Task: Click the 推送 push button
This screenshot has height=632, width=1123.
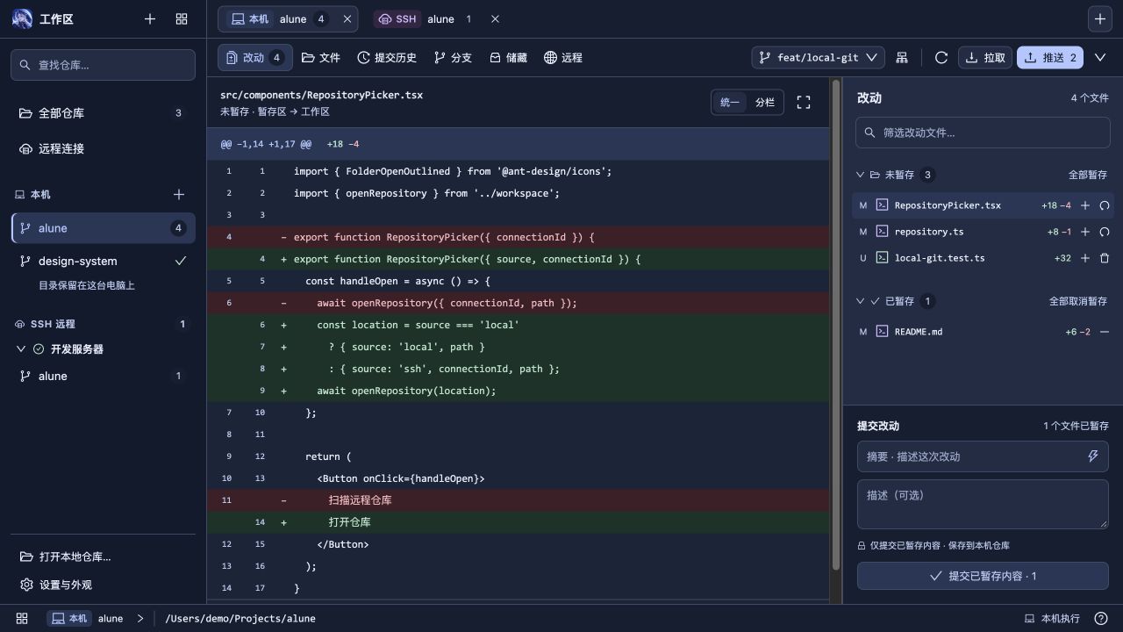Action: (1050, 57)
